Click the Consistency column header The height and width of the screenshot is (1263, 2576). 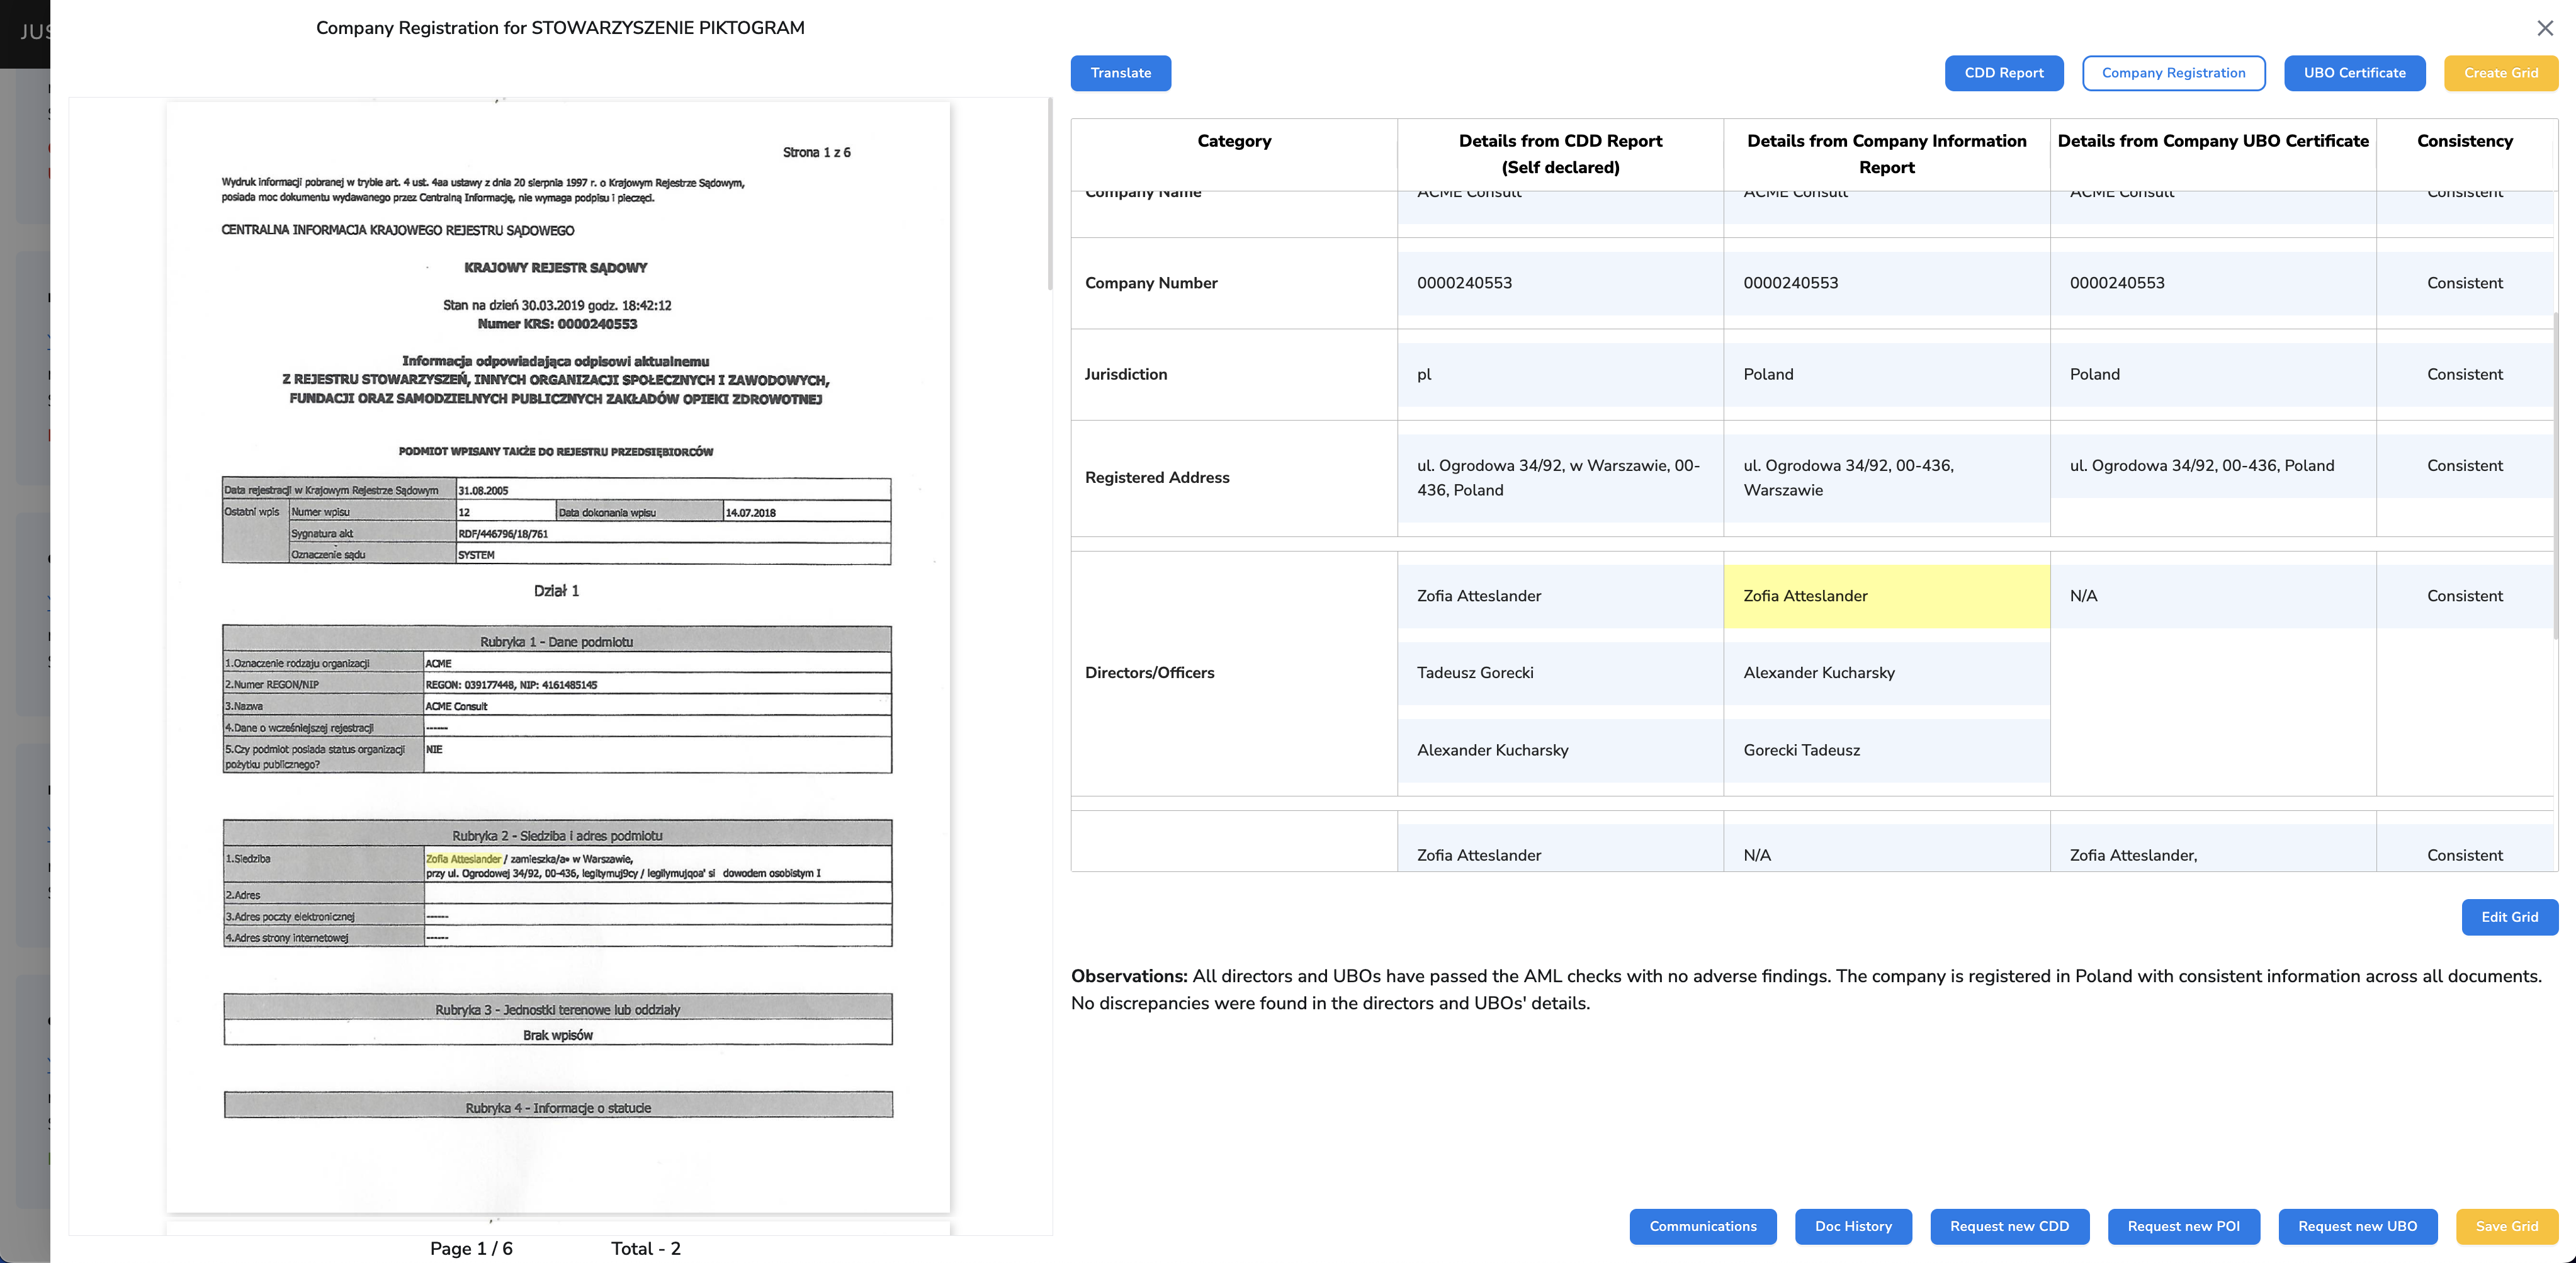pyautogui.click(x=2464, y=141)
